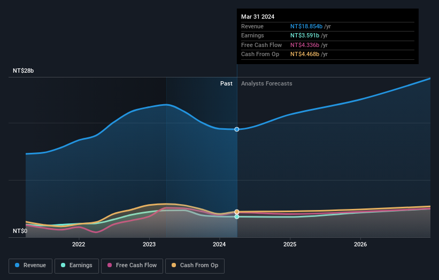Click the teal Earnings legend dot

tap(63, 265)
